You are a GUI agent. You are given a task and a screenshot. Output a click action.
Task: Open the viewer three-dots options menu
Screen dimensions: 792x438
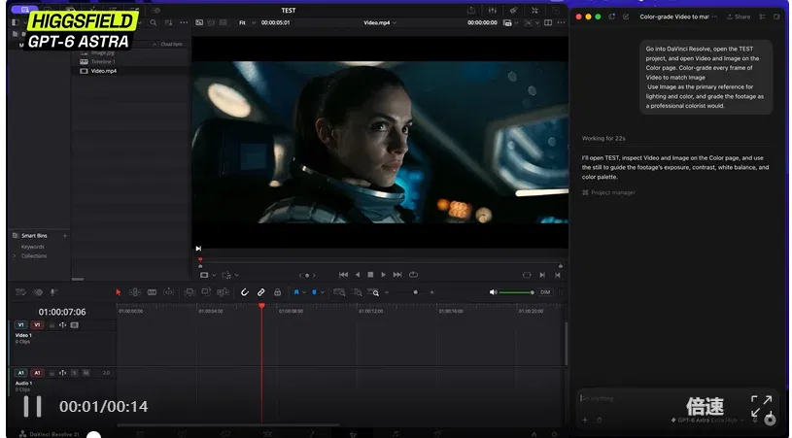coord(561,22)
